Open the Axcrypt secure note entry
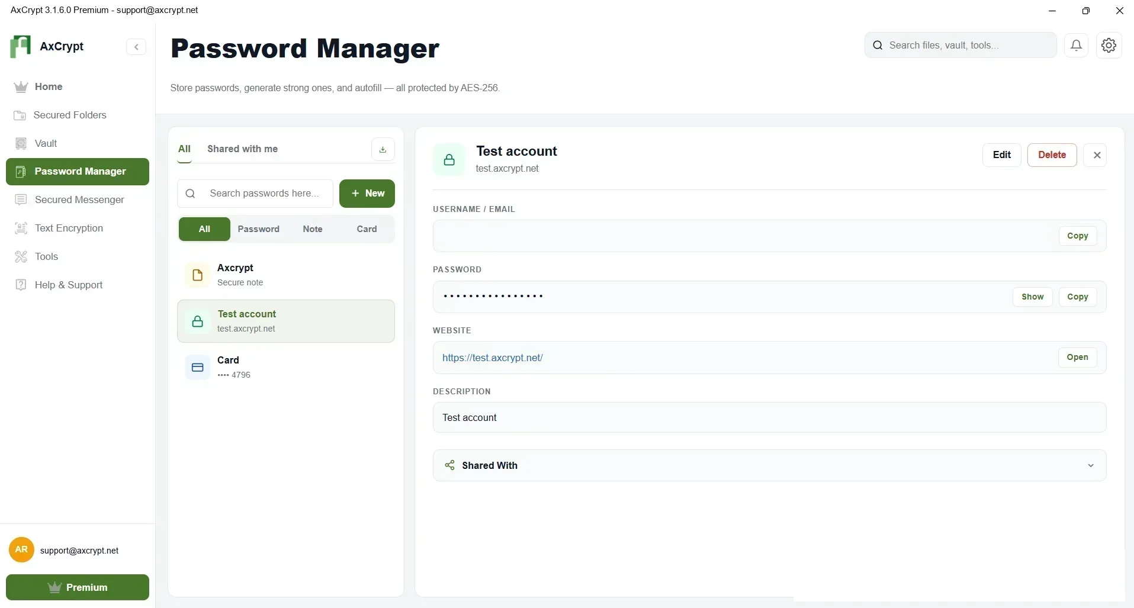 click(286, 275)
